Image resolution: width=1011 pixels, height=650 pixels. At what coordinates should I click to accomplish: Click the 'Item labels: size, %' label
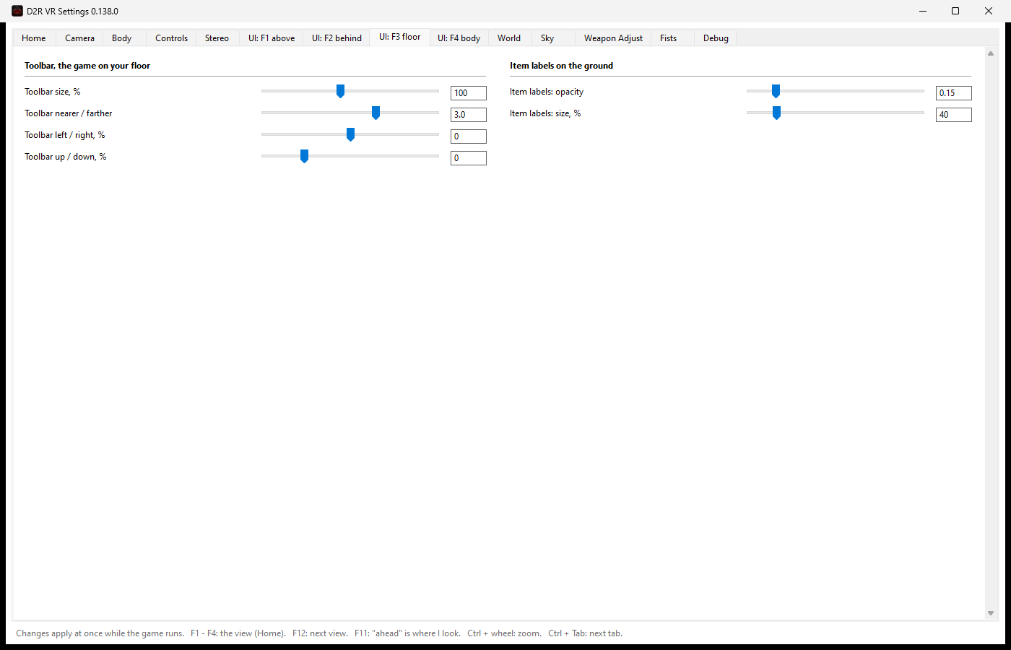pyautogui.click(x=545, y=113)
